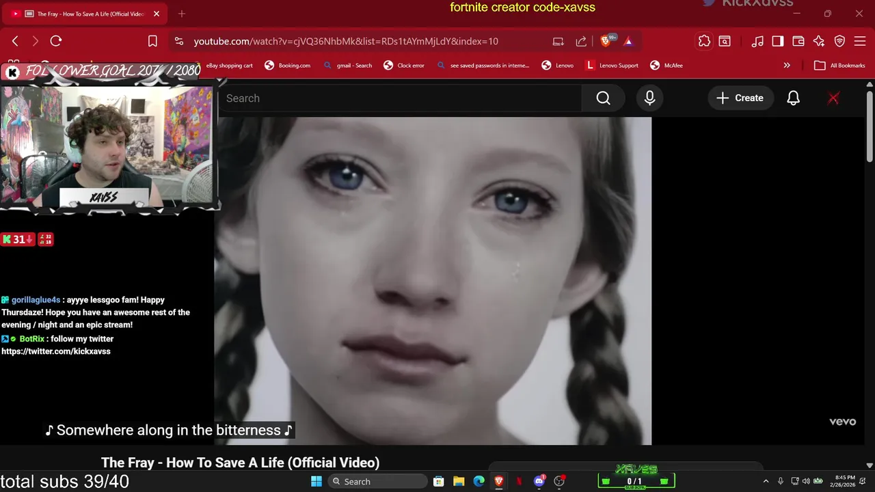Open the extensions puzzle icon
The height and width of the screenshot is (492, 875).
[704, 41]
